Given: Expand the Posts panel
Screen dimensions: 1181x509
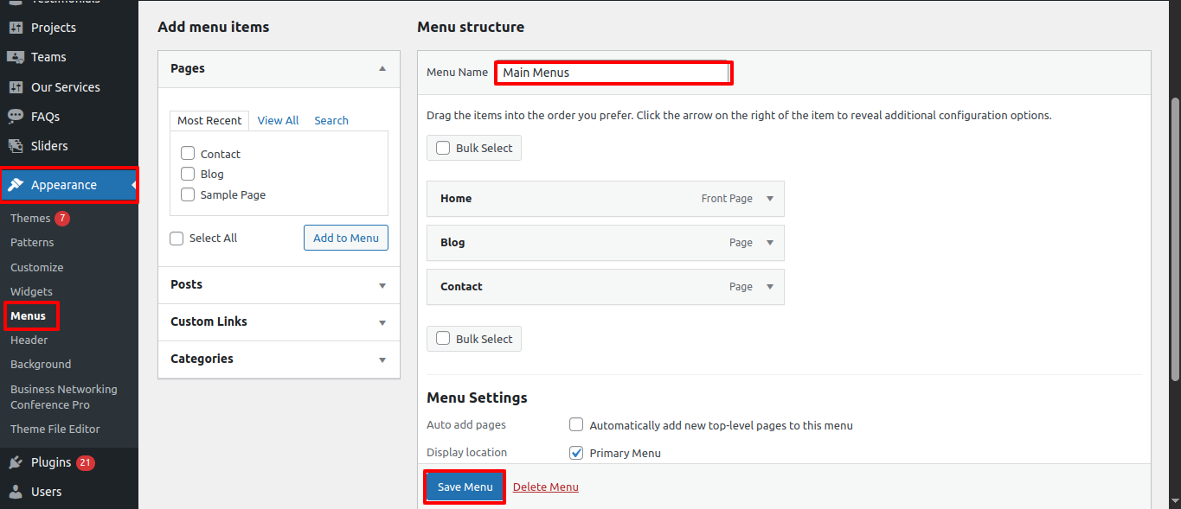Looking at the screenshot, I should [279, 284].
